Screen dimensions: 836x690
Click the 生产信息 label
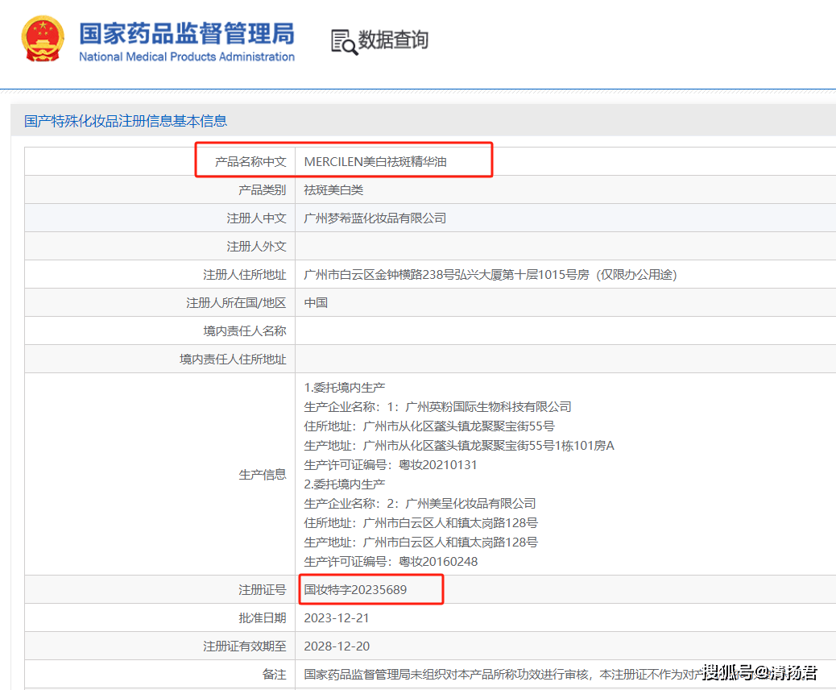click(263, 475)
